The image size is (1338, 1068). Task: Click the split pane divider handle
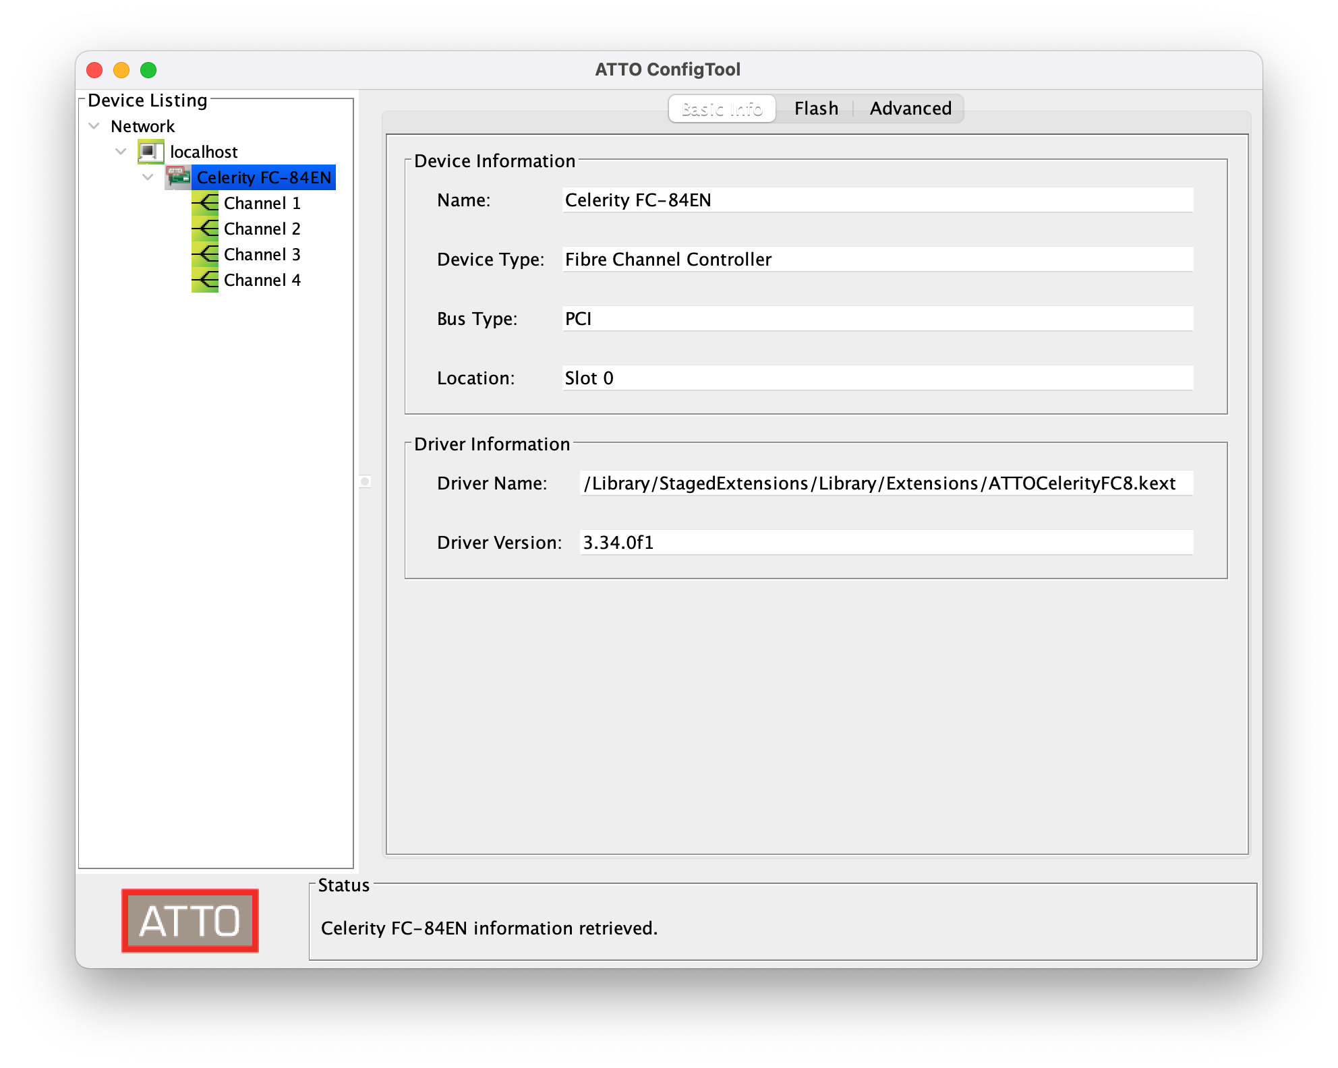pos(365,481)
